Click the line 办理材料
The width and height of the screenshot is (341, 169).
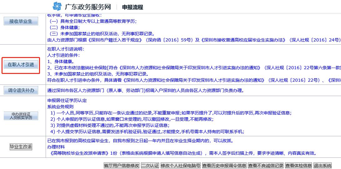tap(56, 147)
